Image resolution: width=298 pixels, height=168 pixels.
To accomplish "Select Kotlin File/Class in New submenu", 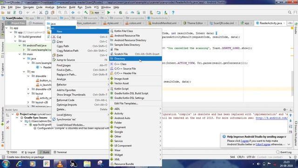I will point(135,31).
